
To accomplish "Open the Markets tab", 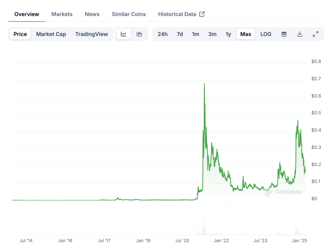I will (62, 14).
